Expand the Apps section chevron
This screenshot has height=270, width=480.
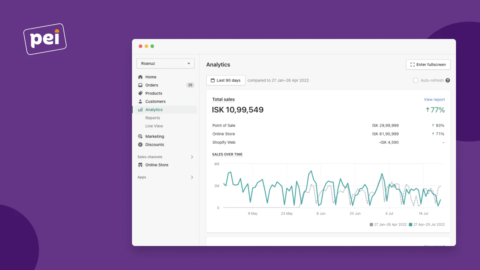coord(192,177)
